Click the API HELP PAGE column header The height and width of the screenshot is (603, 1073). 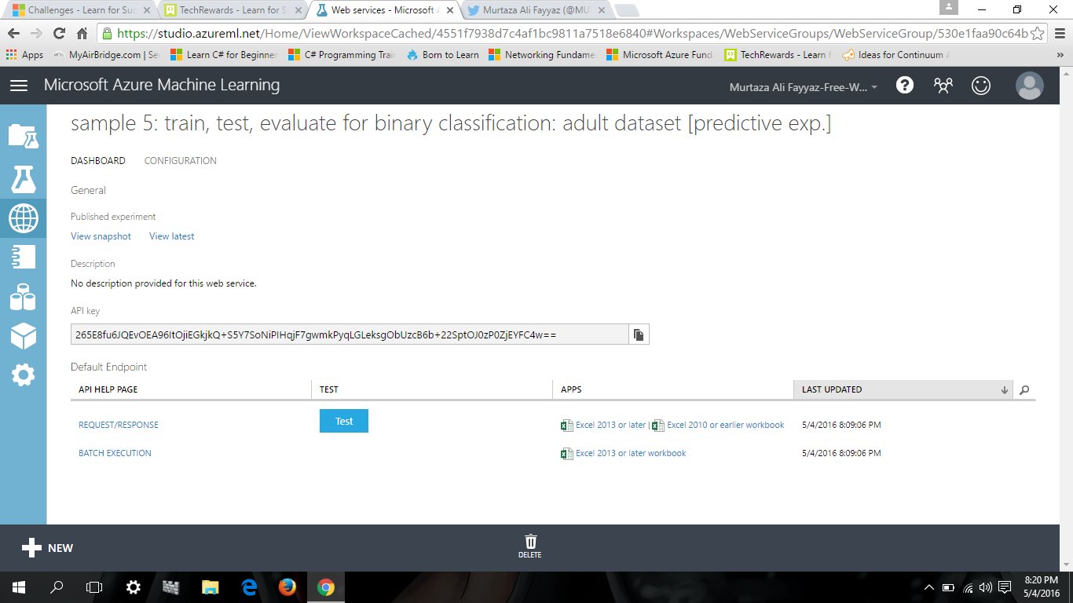[x=108, y=389]
